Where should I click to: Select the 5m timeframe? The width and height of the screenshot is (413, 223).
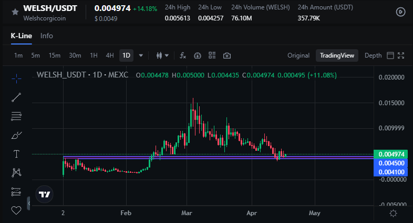(35, 55)
